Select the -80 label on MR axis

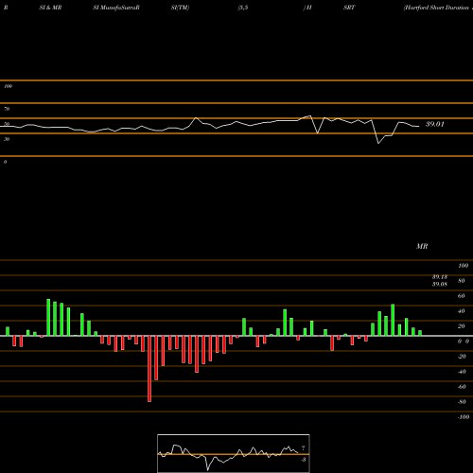(462, 402)
